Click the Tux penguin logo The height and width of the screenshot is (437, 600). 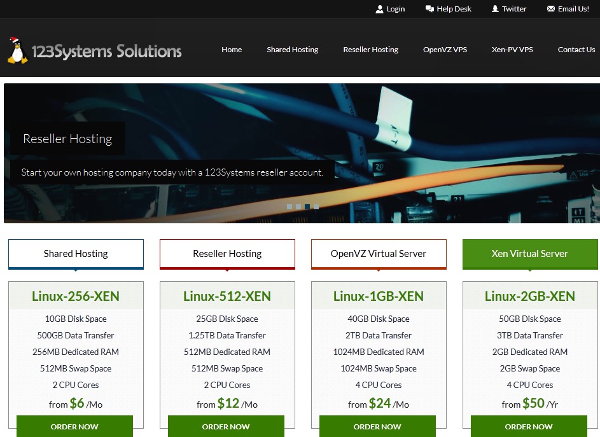pyautogui.click(x=18, y=50)
